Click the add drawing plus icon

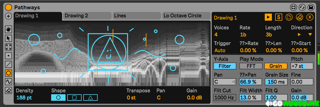coord(8,16)
